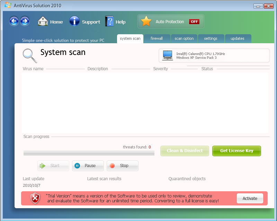
Task: Open the updates tab
Action: 238,38
